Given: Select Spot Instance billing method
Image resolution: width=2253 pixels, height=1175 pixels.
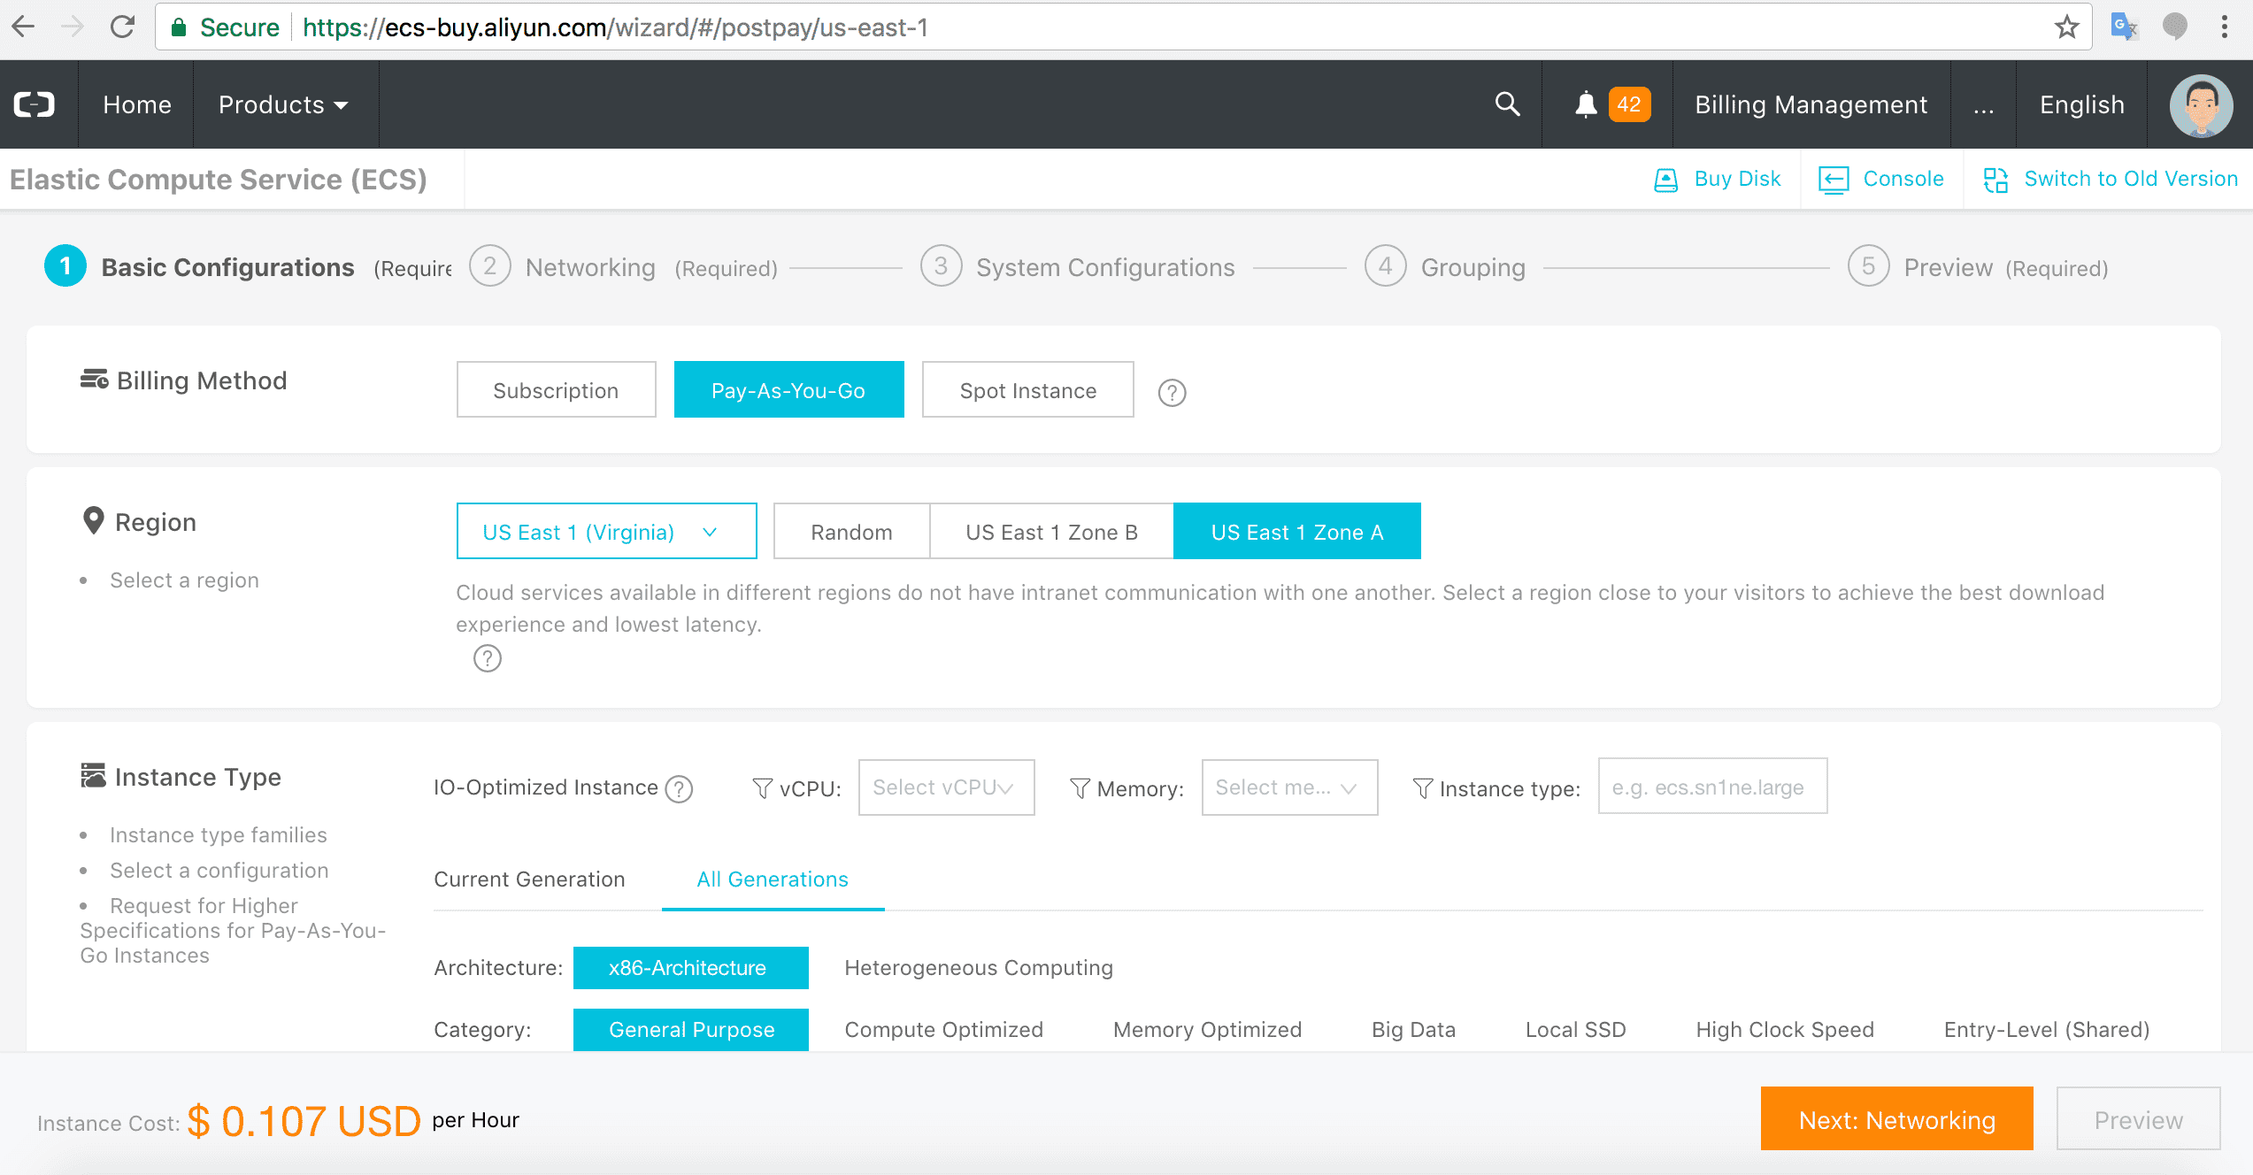Looking at the screenshot, I should coord(1027,389).
